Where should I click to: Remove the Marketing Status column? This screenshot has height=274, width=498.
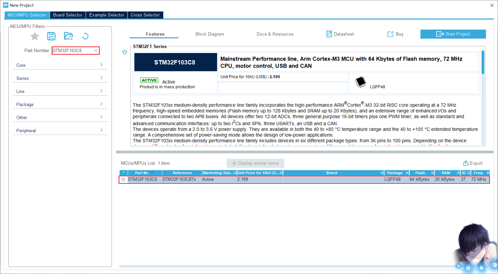(x=235, y=173)
